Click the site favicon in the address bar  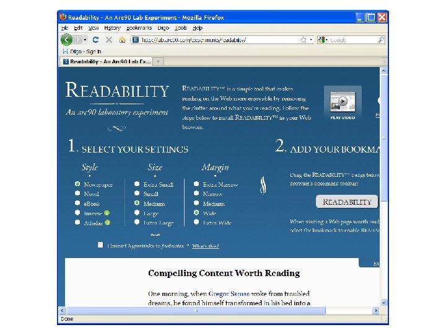pyautogui.click(x=136, y=40)
